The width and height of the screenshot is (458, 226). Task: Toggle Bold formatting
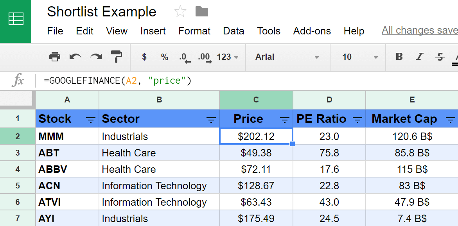point(399,57)
